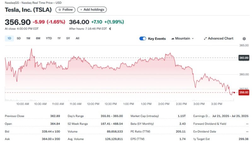Toggle the Key Events switch
Screen dimensions: 252x144
click(143, 39)
